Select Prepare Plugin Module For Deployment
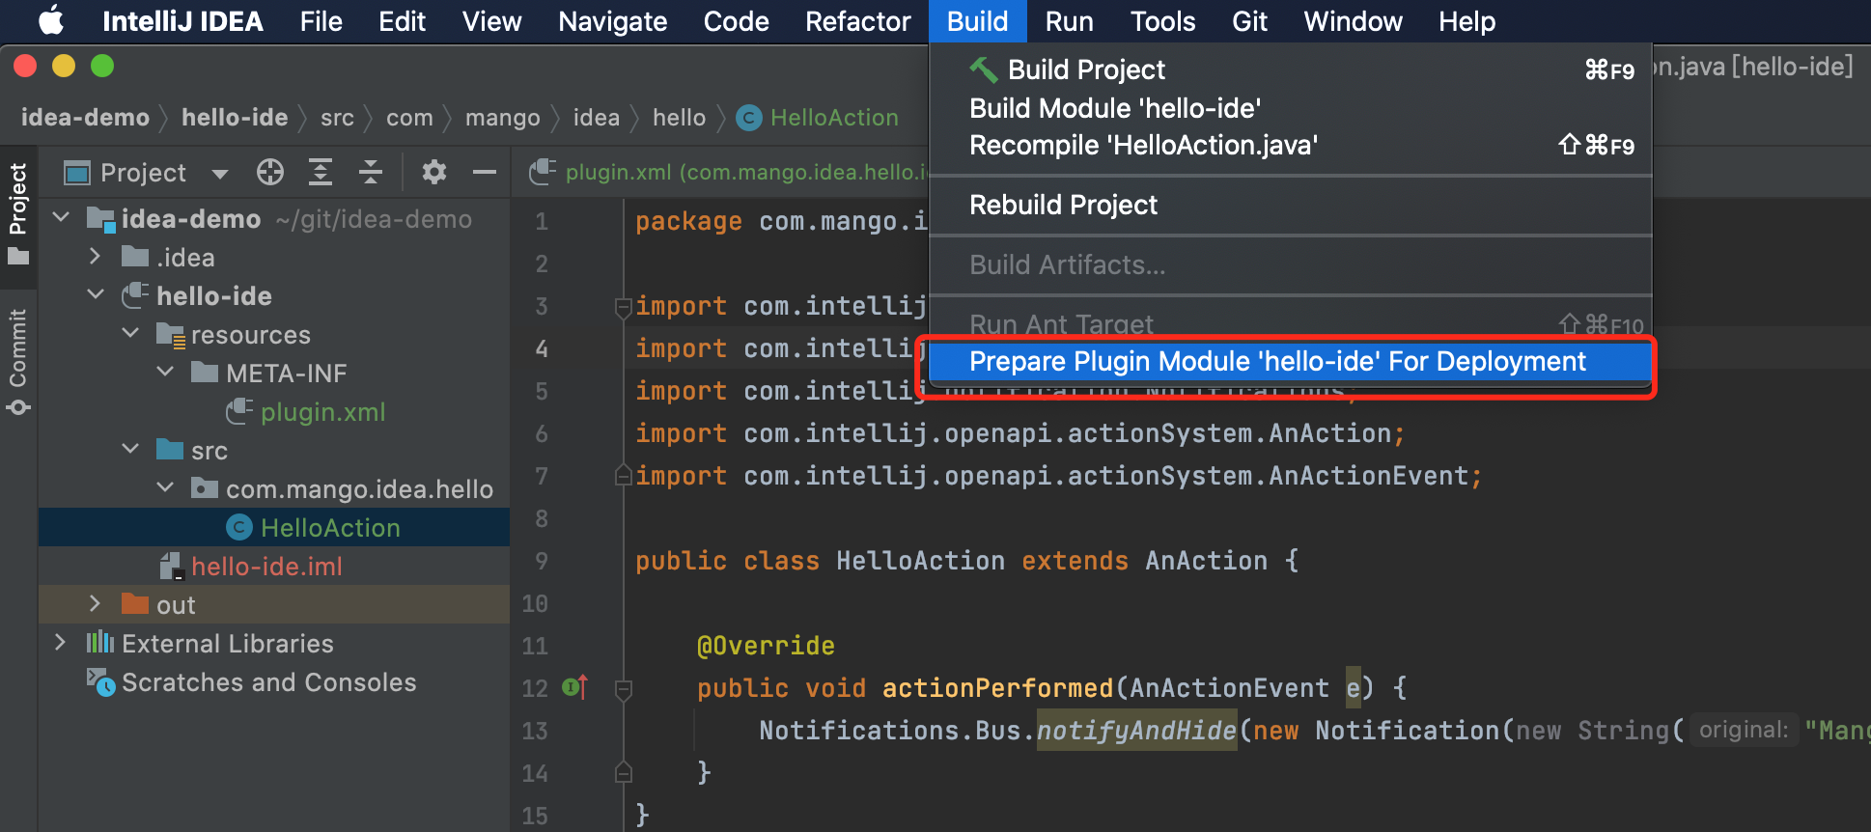 pyautogui.click(x=1291, y=362)
